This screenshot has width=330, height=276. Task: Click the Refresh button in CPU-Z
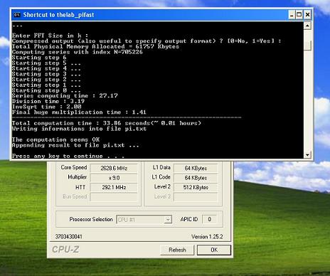tap(177, 250)
